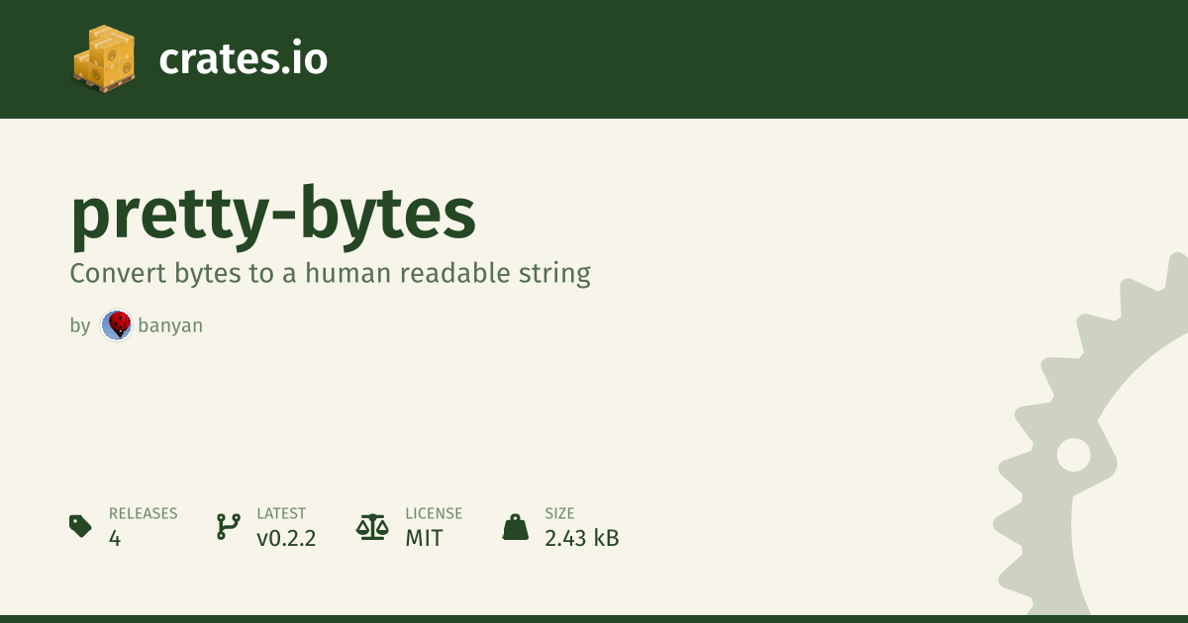Open version v0.2.2
Image resolution: width=1188 pixels, height=623 pixels.
point(286,539)
